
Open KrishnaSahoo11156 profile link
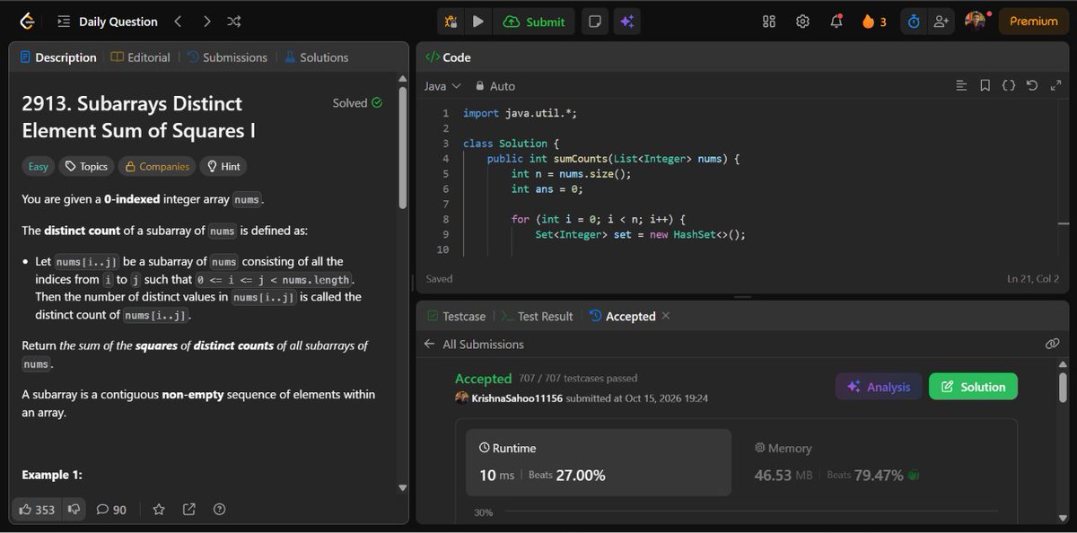516,398
